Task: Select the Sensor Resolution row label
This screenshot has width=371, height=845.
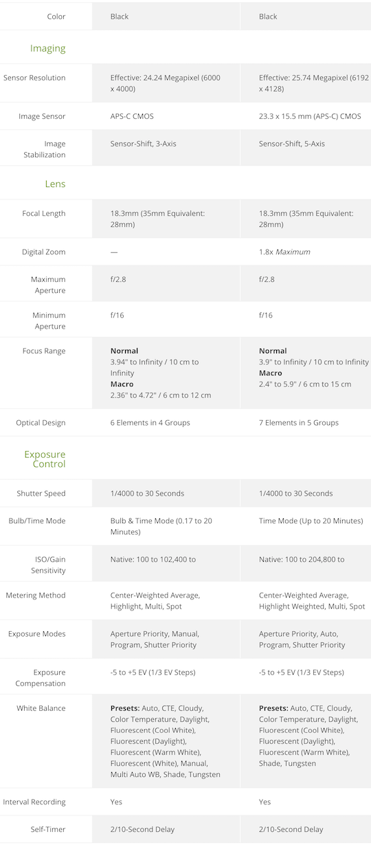Action: (x=34, y=78)
